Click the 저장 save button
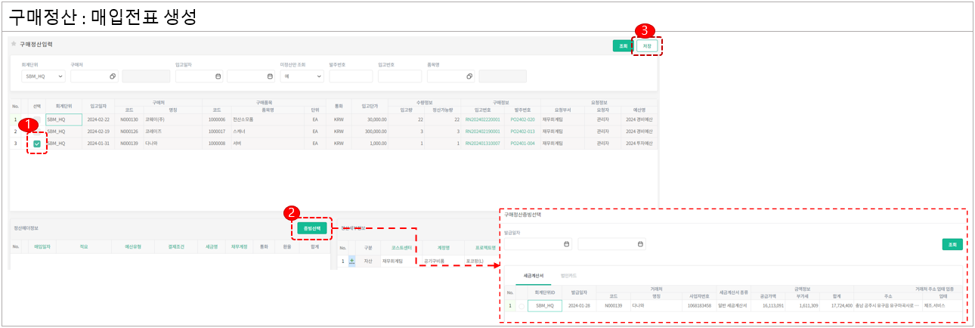 point(646,46)
